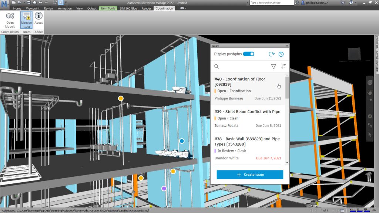
Task: Click the next sheet arrow in status bar
Action: pos(333,210)
